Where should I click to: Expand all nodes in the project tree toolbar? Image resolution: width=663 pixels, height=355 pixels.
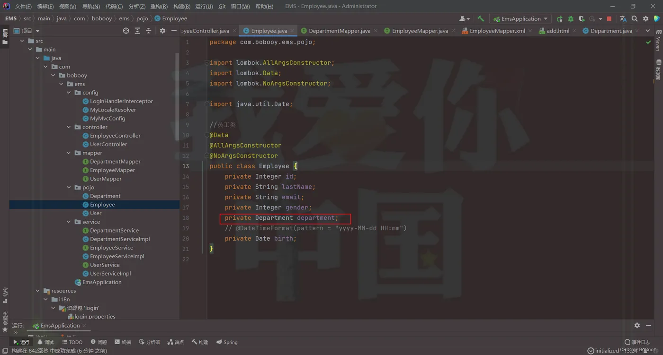(137, 31)
